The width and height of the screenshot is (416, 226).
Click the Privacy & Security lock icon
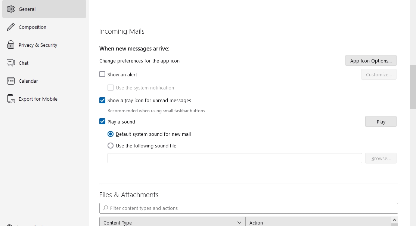pyautogui.click(x=11, y=45)
